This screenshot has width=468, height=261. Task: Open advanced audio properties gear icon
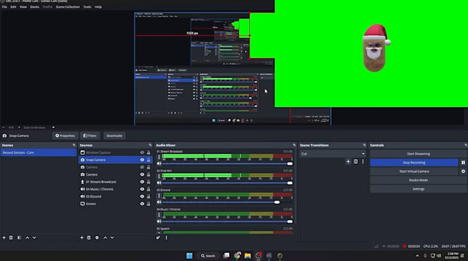[158, 238]
